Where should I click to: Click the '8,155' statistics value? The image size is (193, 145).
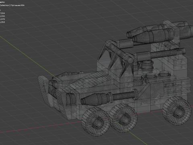(2, 16)
